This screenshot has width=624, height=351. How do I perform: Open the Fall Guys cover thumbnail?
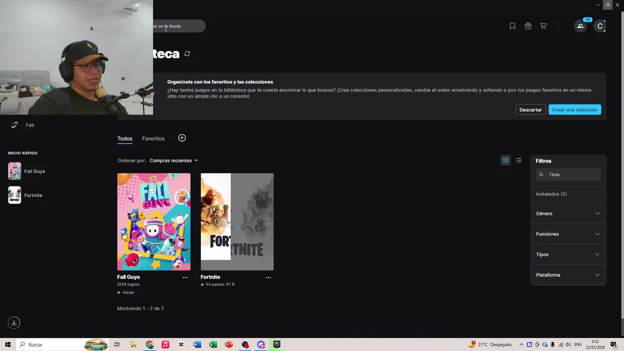click(154, 222)
